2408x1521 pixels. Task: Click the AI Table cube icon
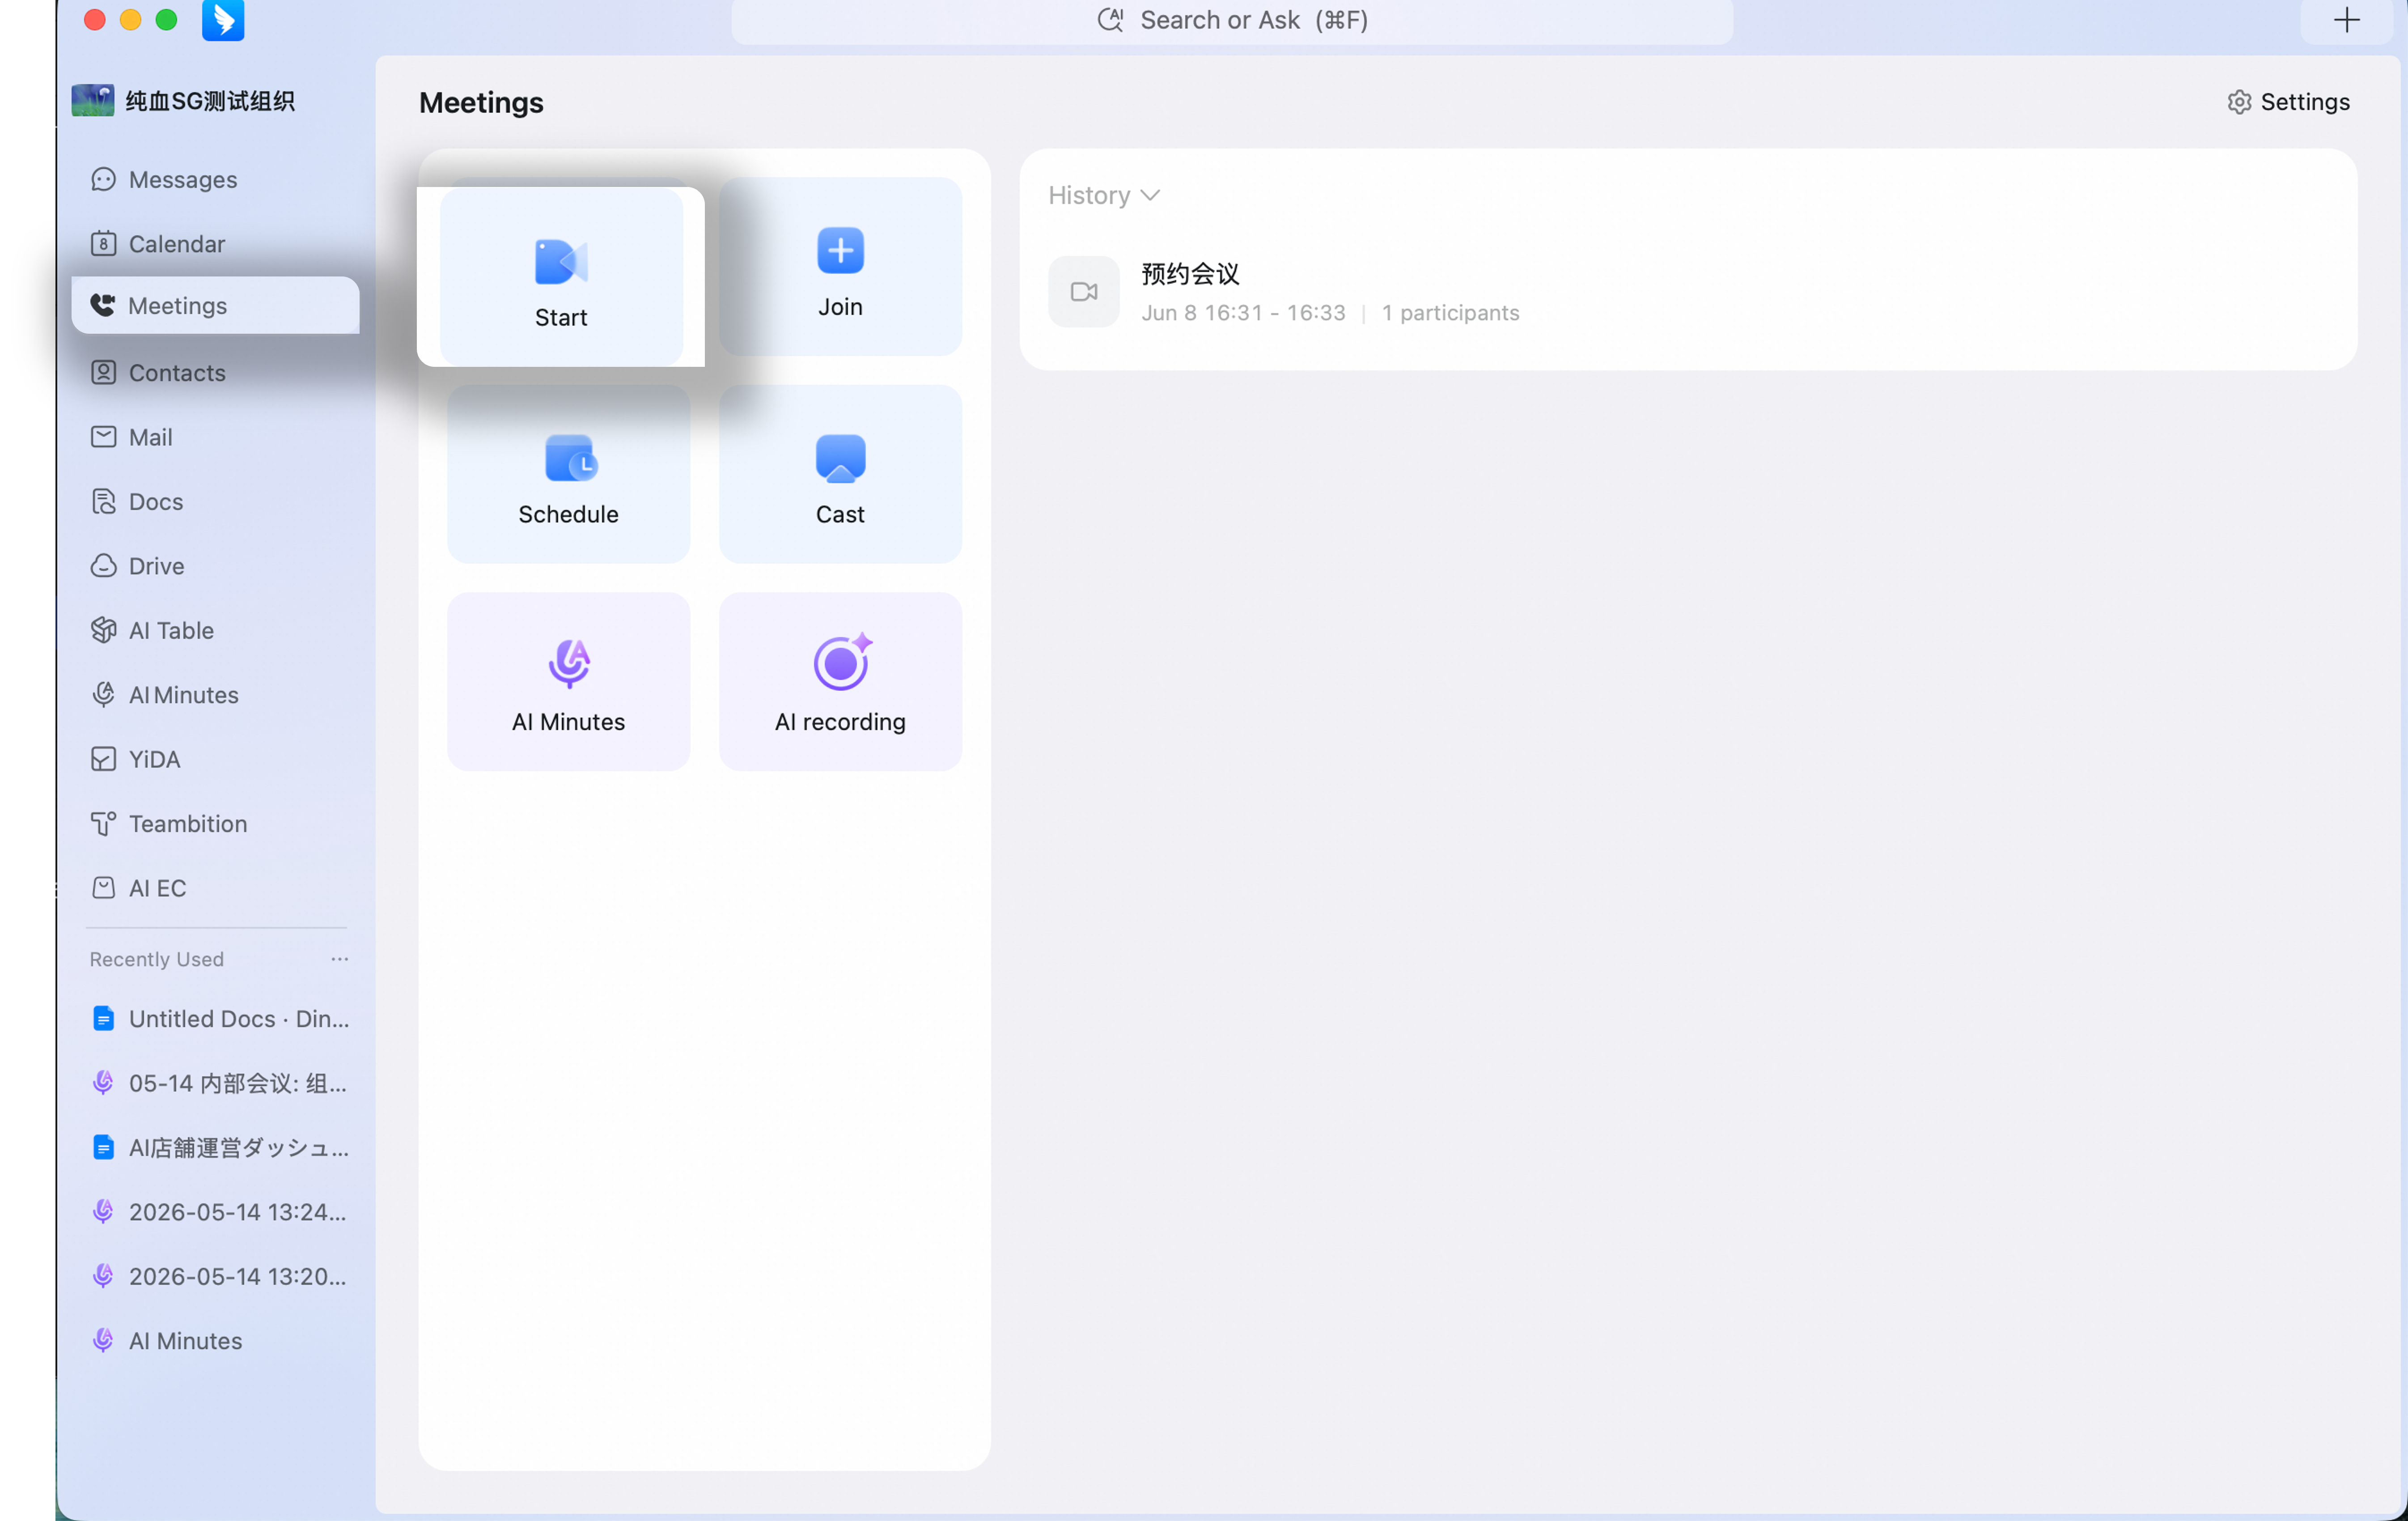103,630
